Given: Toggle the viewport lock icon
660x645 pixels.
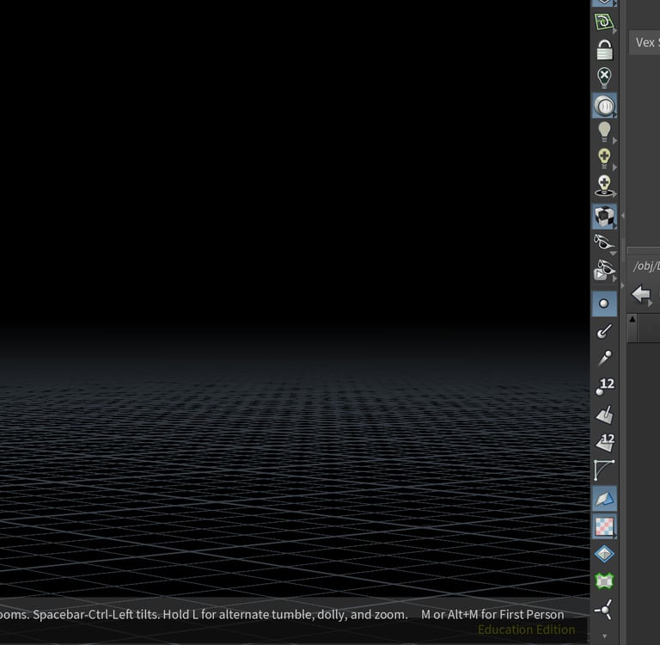Looking at the screenshot, I should coord(604,50).
